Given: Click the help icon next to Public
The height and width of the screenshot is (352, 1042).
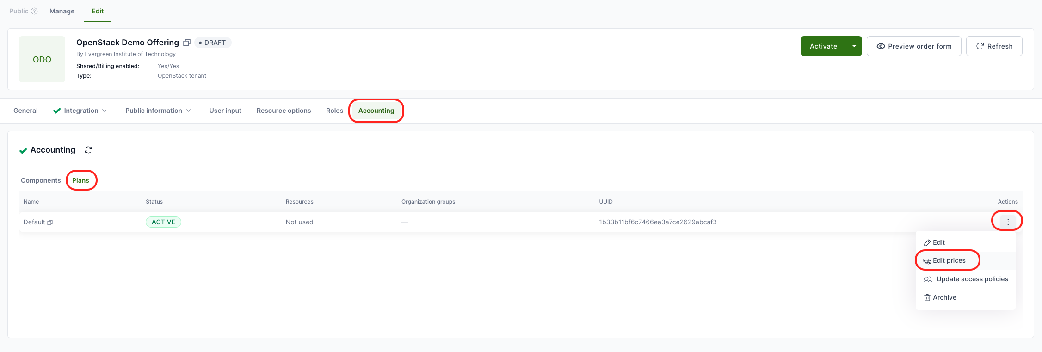Looking at the screenshot, I should tap(34, 11).
